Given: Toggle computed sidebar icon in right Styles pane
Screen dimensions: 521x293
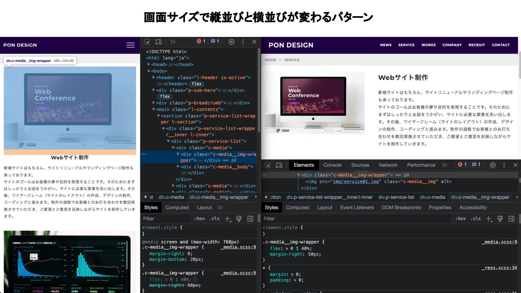Looking at the screenshot, I should tap(511, 218).
